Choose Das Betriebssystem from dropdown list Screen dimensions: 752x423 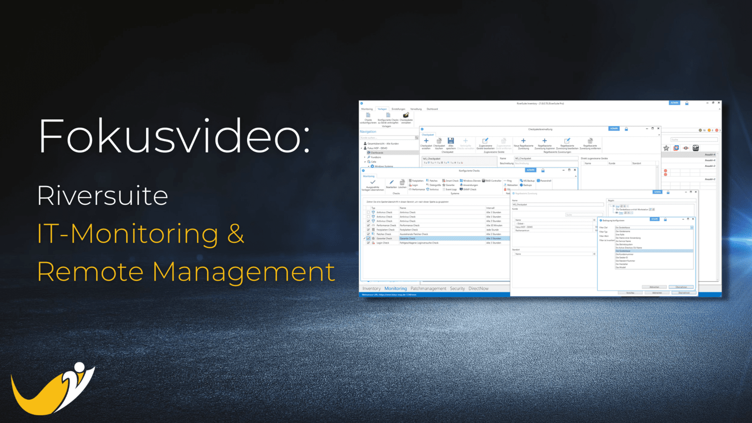[654, 244]
